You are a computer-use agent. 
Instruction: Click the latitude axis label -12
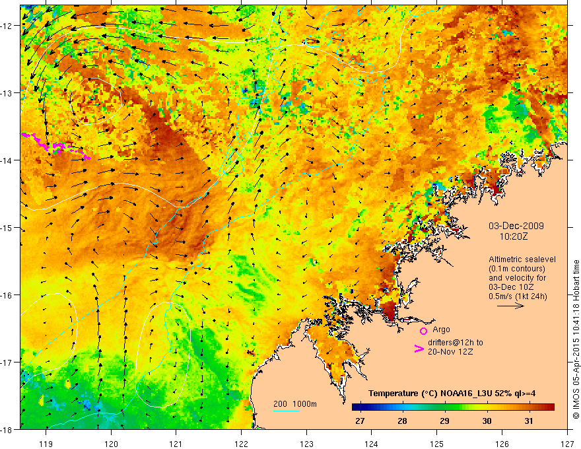(7, 26)
